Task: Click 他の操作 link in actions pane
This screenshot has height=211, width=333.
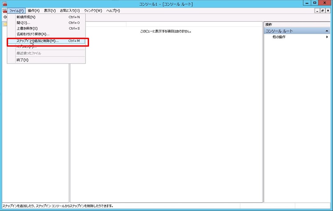Action: coord(279,37)
